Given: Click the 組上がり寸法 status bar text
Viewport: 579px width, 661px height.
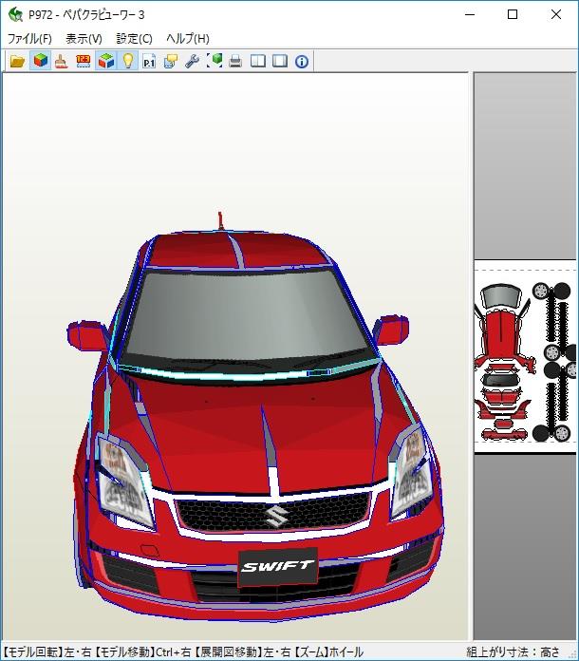Looking at the screenshot, I should click(514, 652).
